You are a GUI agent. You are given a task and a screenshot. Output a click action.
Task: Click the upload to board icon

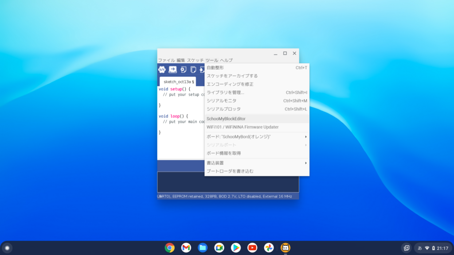[172, 70]
